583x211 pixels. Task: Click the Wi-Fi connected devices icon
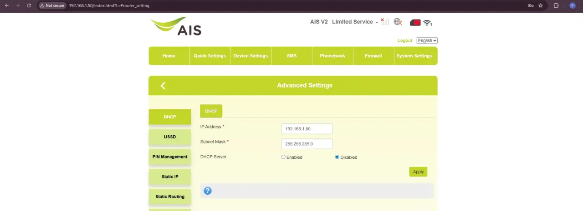coord(427,22)
